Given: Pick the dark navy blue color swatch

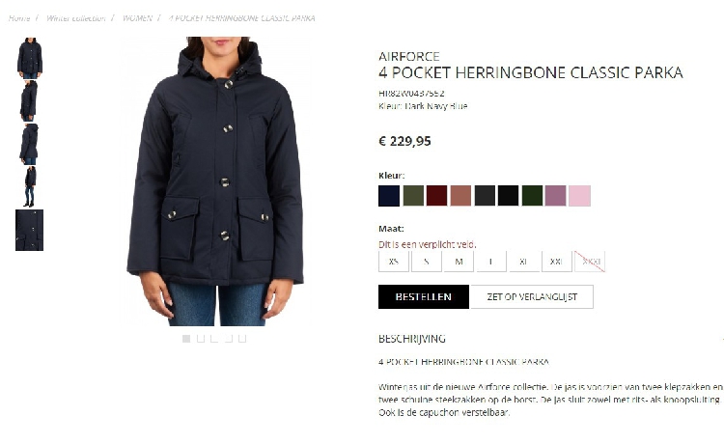Looking at the screenshot, I should [x=389, y=196].
